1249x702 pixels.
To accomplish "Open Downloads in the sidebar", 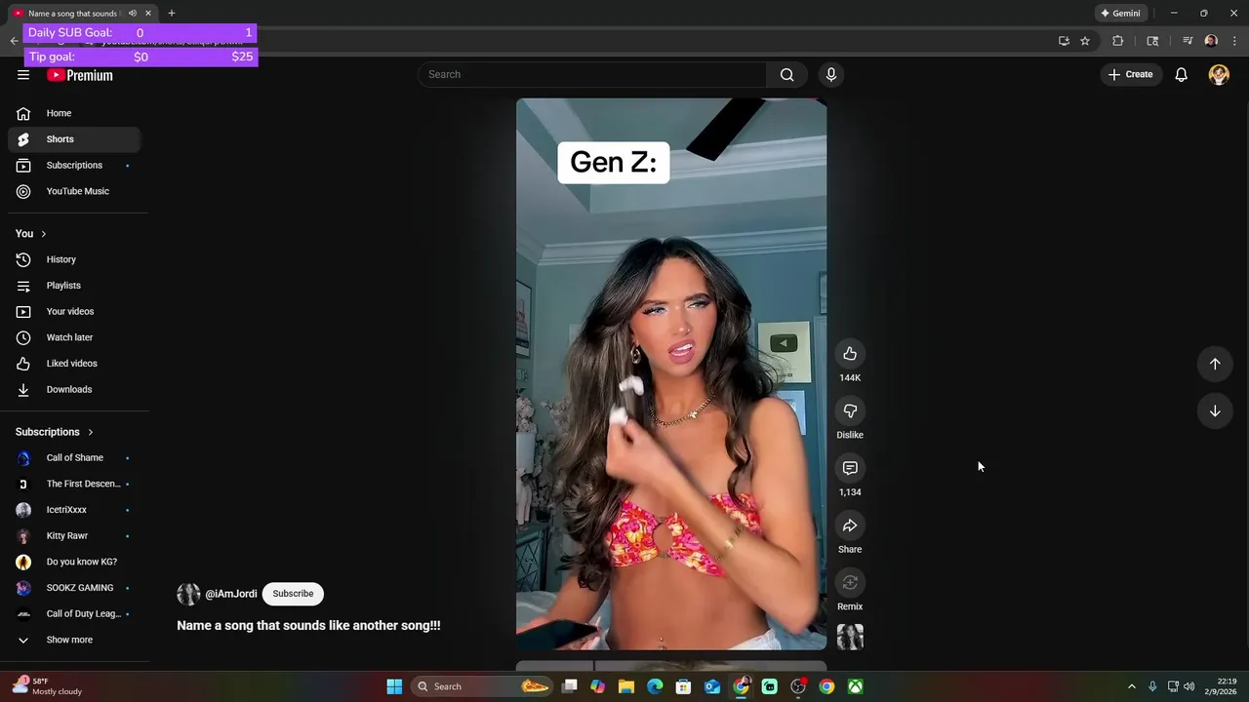I will pos(74,389).
